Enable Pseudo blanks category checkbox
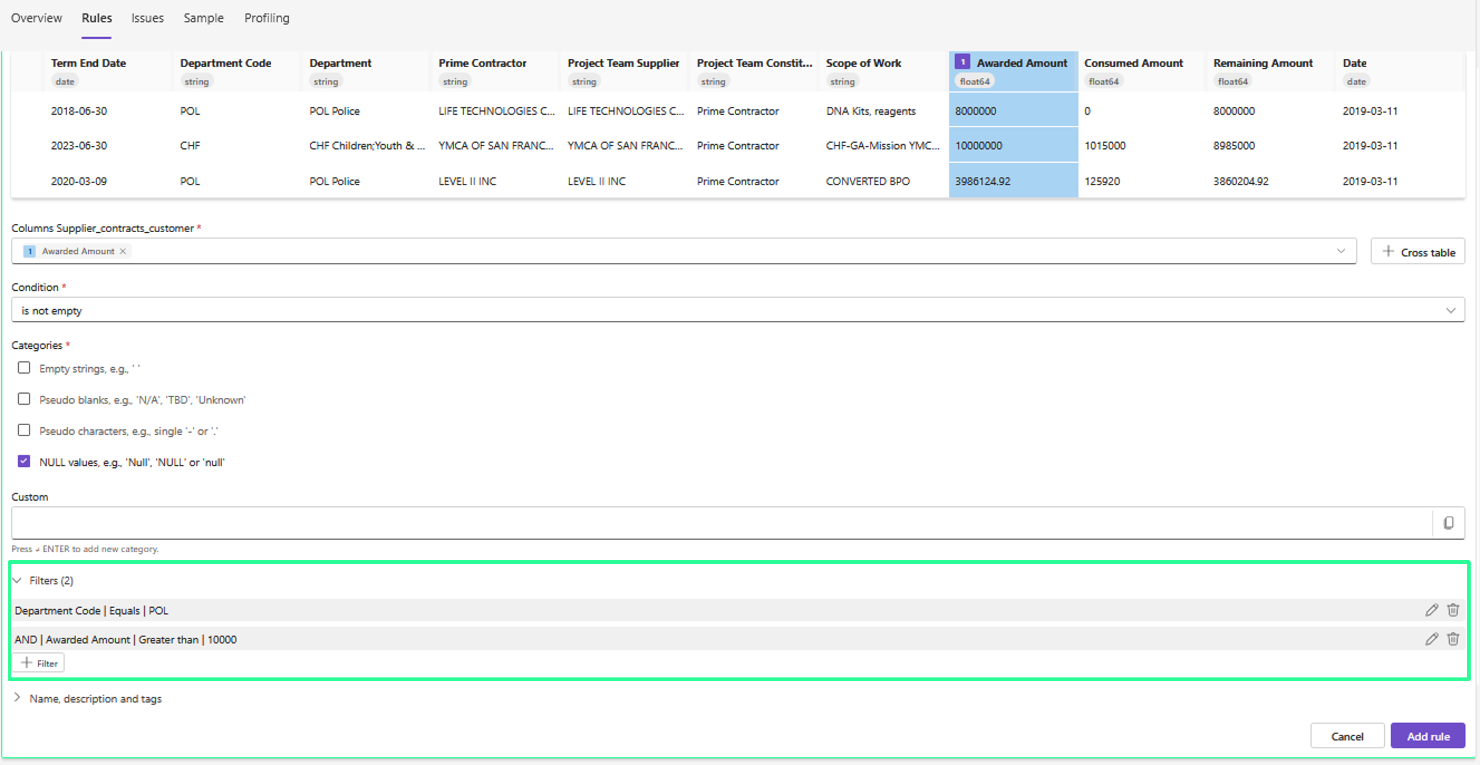Screen dimensions: 1480x765 tap(24, 399)
